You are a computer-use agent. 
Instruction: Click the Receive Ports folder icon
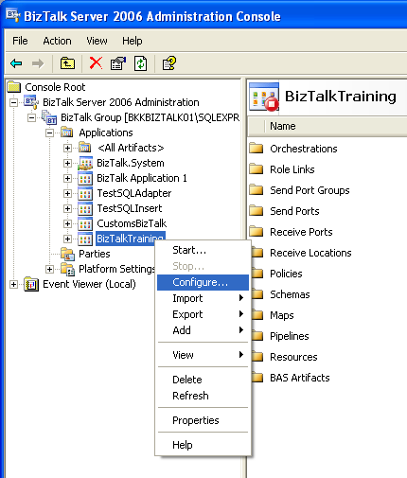pyautogui.click(x=256, y=231)
